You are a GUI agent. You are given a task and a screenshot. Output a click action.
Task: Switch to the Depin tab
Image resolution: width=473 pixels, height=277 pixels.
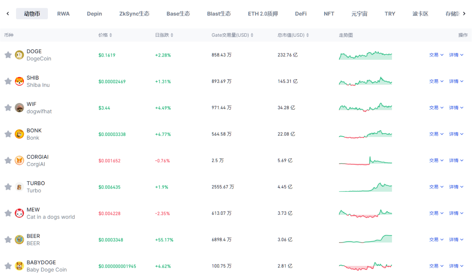tap(94, 14)
